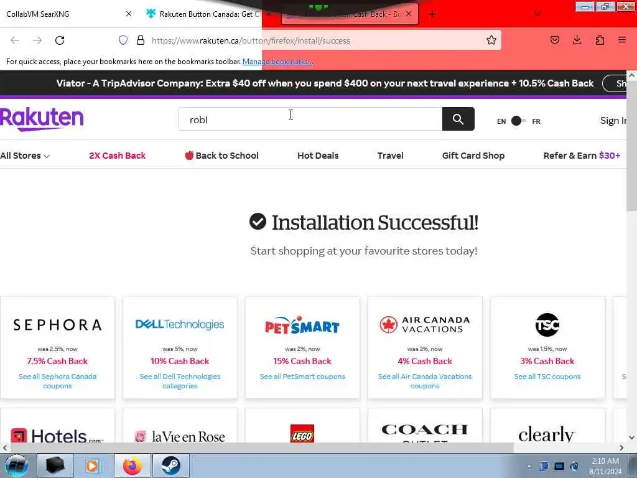Click 10% Cash Back Dell text
This screenshot has height=478, width=637.
pos(180,361)
